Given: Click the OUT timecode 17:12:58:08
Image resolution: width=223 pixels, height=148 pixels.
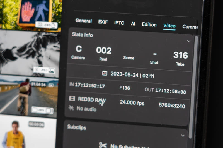Looking at the screenshot, I should [171, 91].
